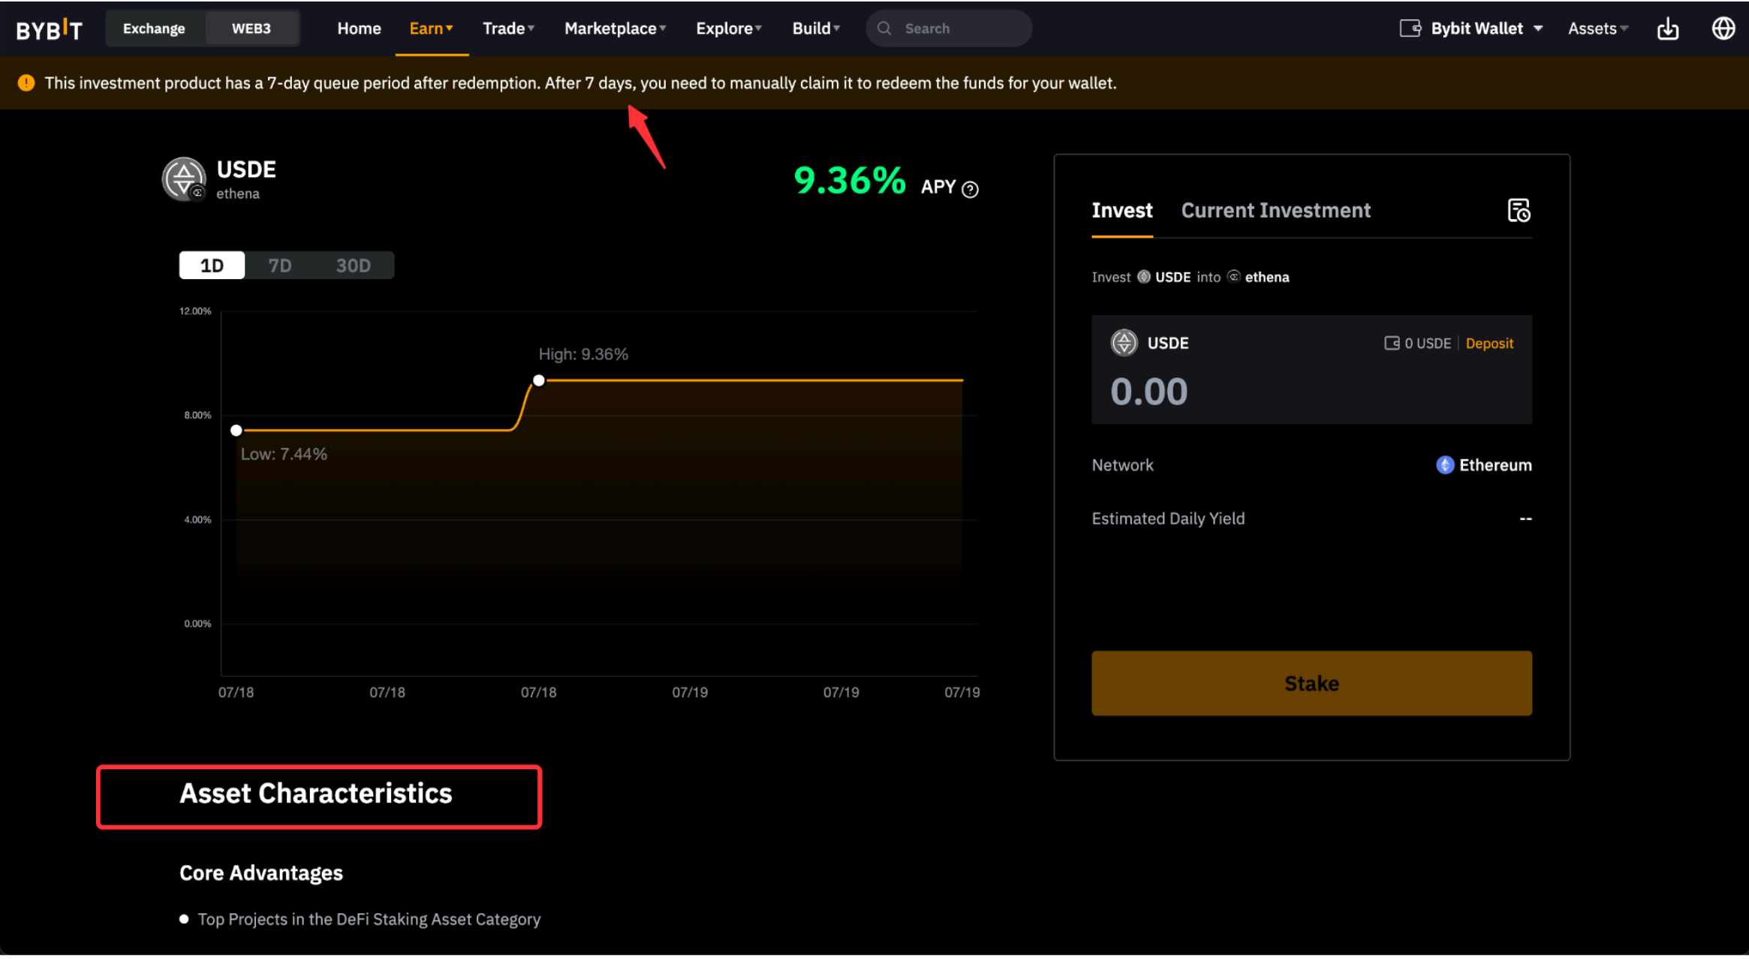Click the Ethereum network icon
This screenshot has width=1749, height=959.
[x=1444, y=465]
